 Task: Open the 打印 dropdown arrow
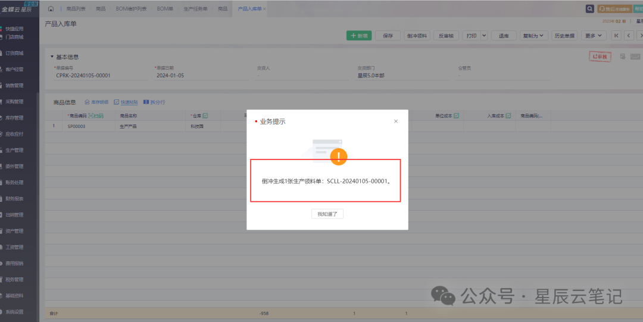pyautogui.click(x=484, y=36)
